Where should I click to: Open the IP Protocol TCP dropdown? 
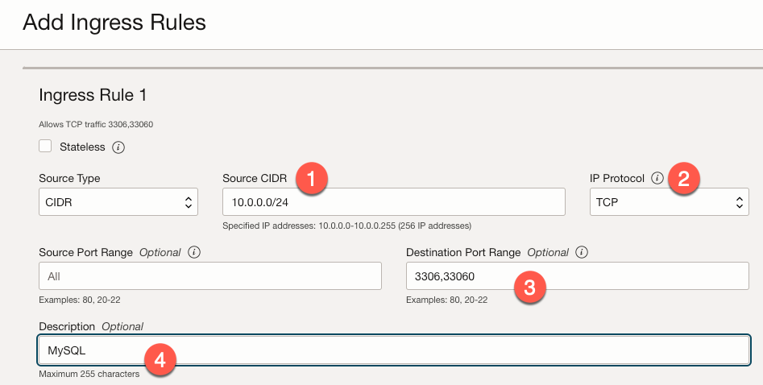point(669,202)
